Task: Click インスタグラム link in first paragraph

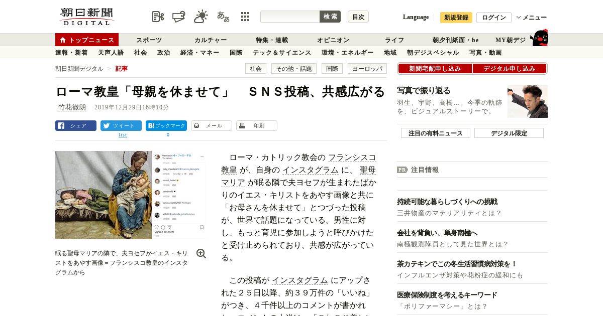Action: click(310, 170)
